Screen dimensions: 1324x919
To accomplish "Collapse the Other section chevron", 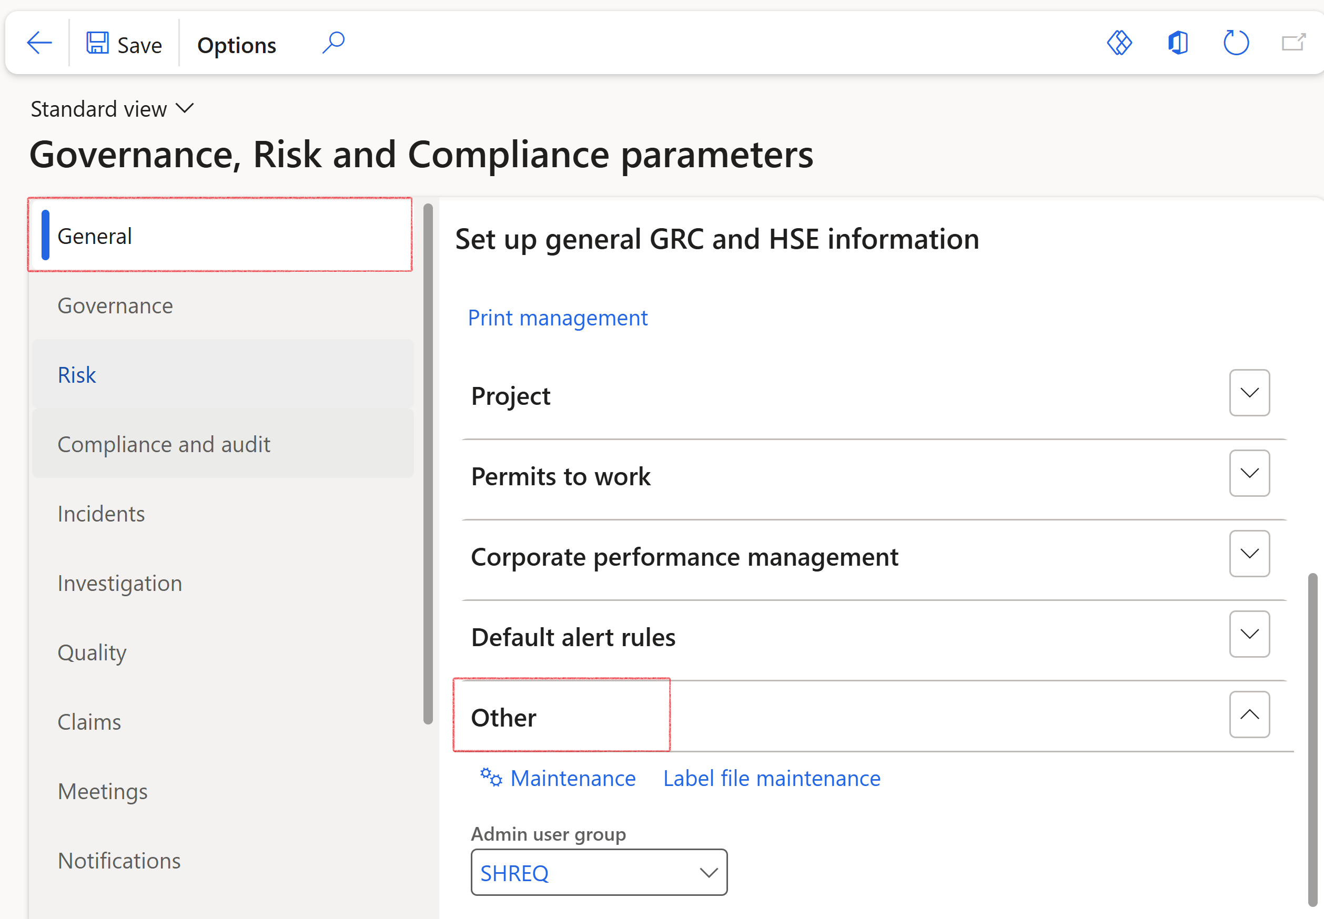I will pyautogui.click(x=1249, y=715).
